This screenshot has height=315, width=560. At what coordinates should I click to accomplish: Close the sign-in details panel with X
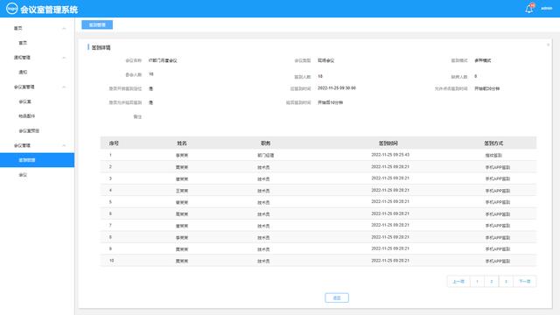tap(549, 45)
